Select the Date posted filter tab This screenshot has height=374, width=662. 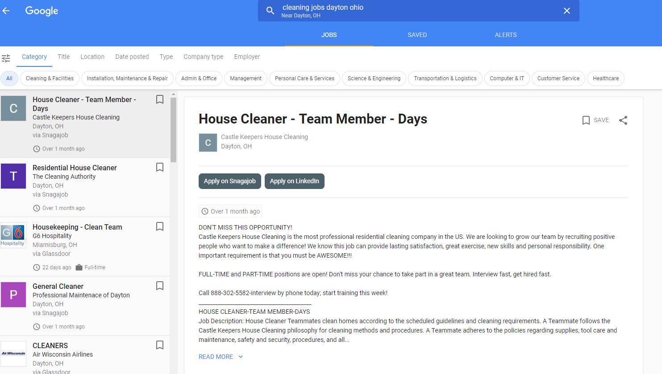(132, 57)
